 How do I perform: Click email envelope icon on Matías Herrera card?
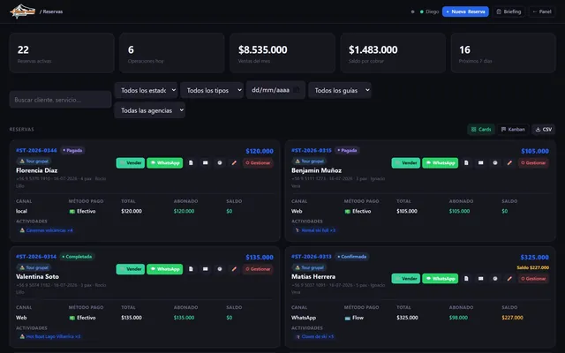click(x=480, y=279)
